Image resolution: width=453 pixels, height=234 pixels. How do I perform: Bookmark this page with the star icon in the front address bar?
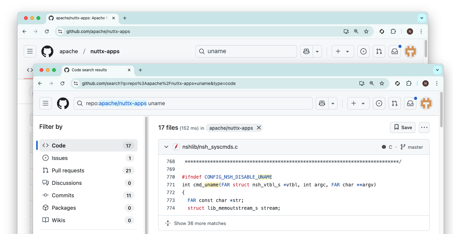pyautogui.click(x=382, y=83)
